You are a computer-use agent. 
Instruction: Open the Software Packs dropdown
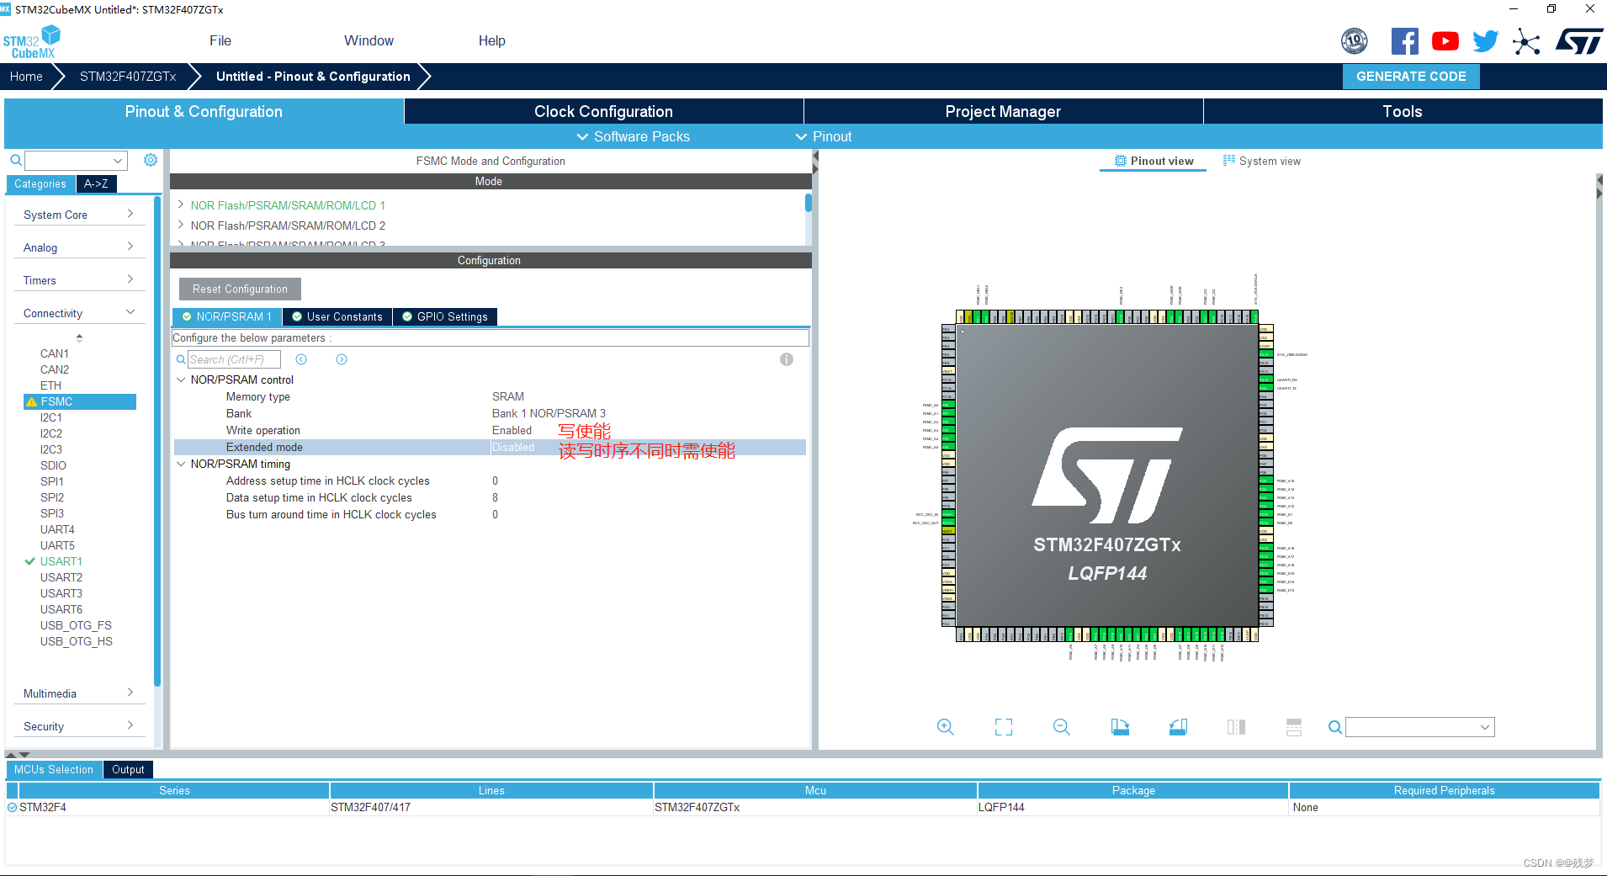tap(634, 136)
